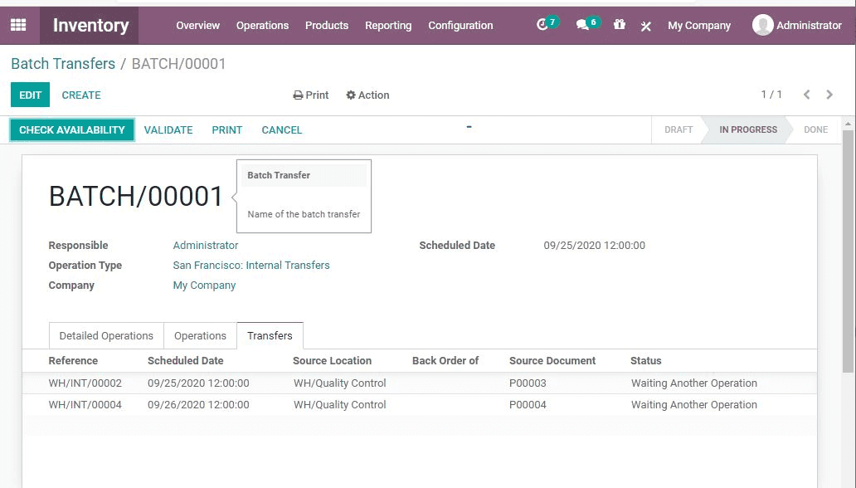
Task: Click the gift icon in navbar
Action: point(619,25)
